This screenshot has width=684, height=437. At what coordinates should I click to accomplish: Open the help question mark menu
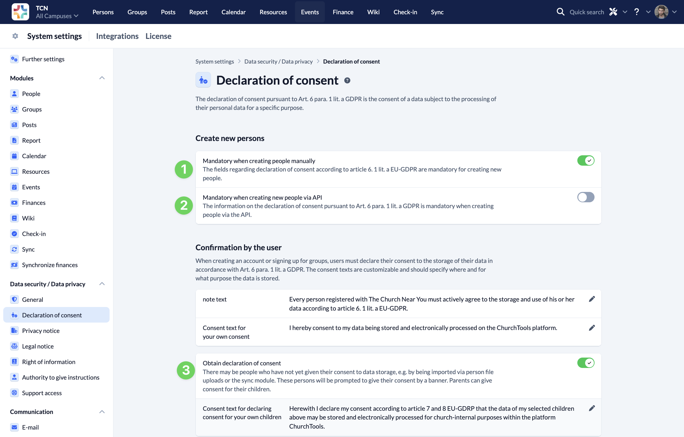(637, 12)
